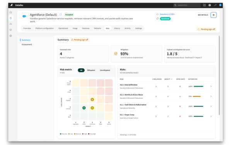Image resolution: width=232 pixels, height=145 pixels.
Task: Toggle risk matrix filter to Unmitigated
Action: [x=105, y=70]
